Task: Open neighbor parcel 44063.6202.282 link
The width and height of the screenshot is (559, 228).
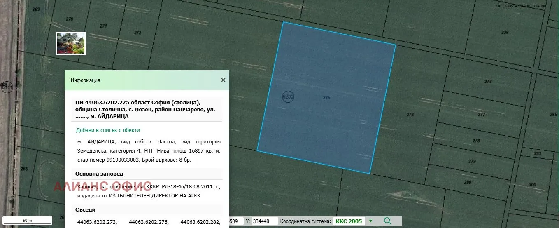Action: (x=200, y=222)
